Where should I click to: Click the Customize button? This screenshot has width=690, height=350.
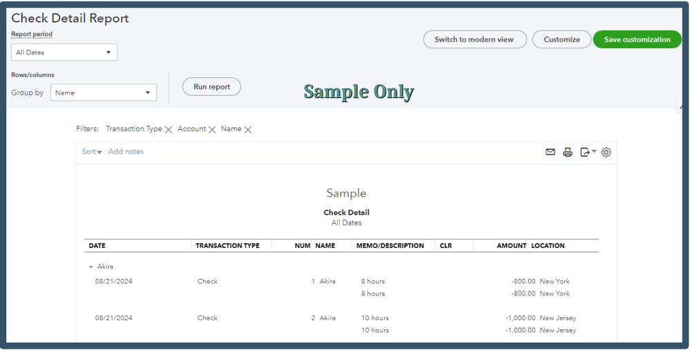pos(562,39)
